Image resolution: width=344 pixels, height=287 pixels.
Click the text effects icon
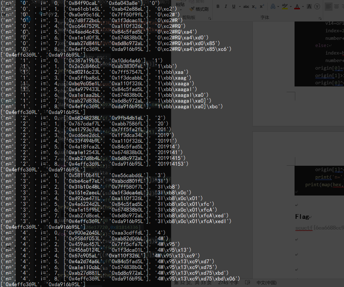(x=272, y=6)
